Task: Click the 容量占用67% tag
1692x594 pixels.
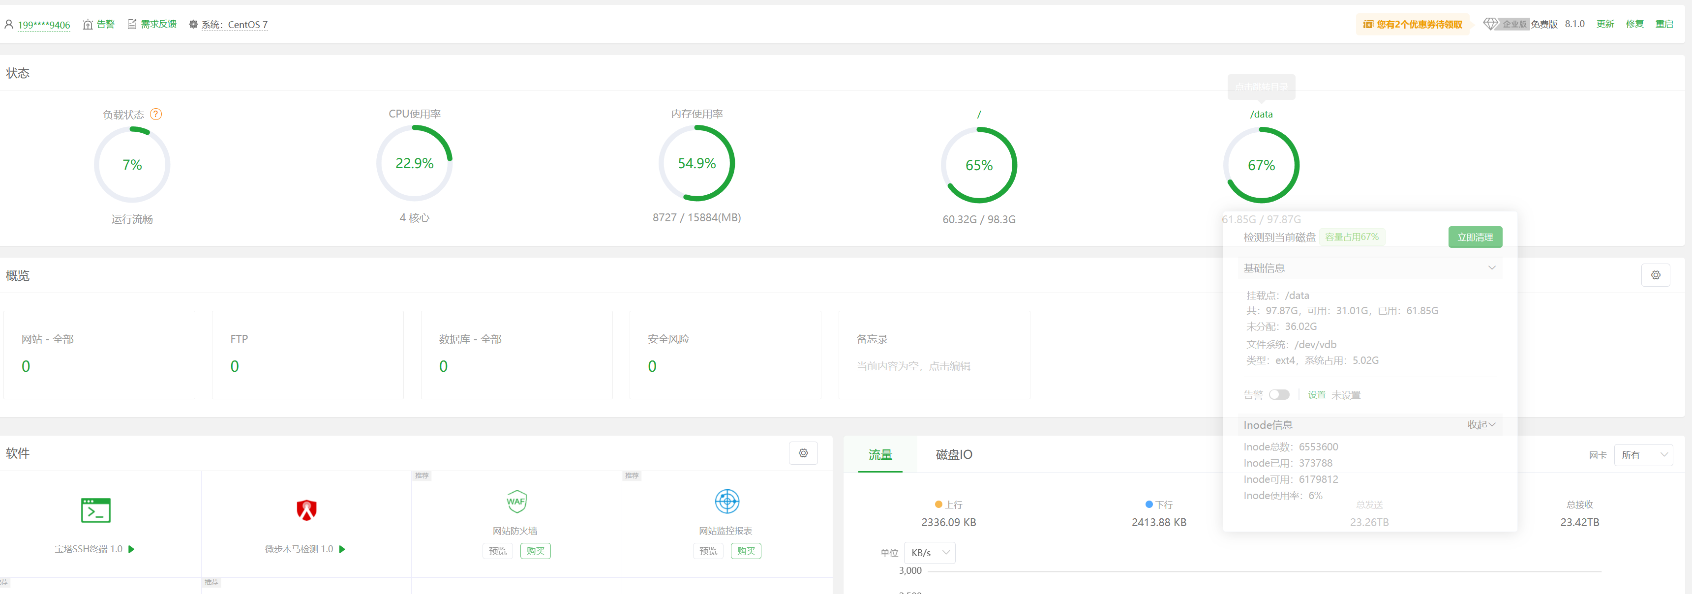Action: [1352, 237]
